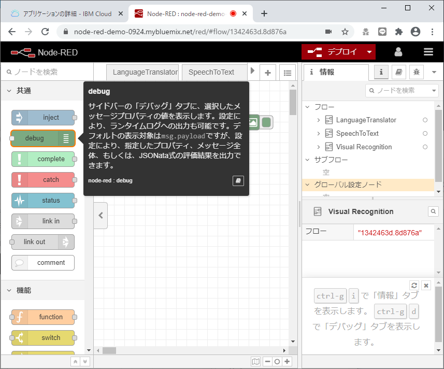
Task: Switch to the SpeechToText flow tab
Action: (213, 73)
